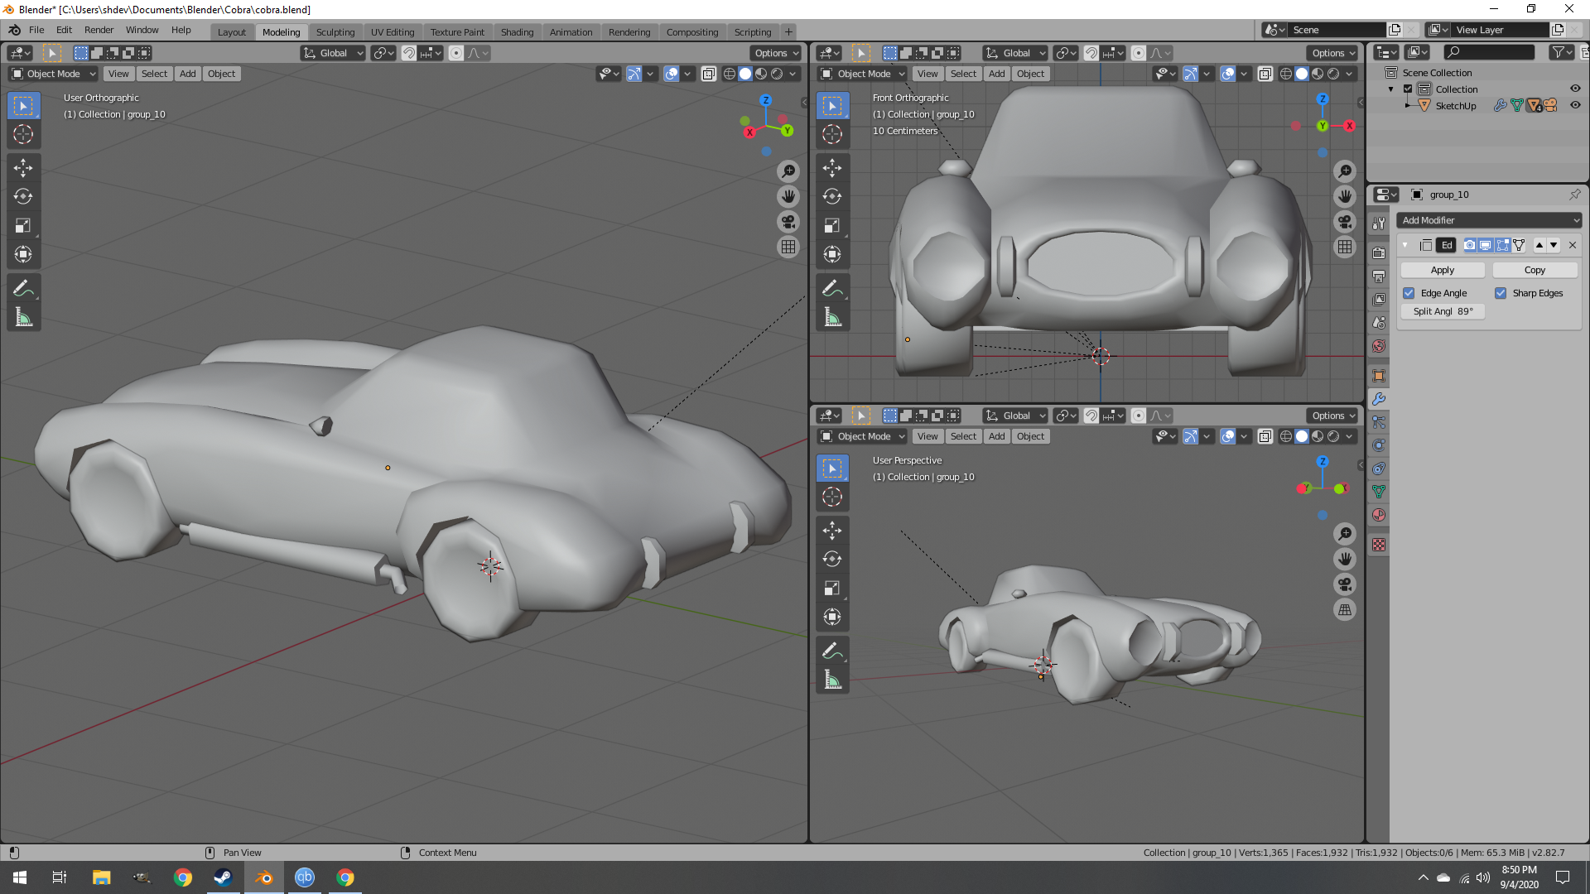
Task: Click pan hand icon in left viewport
Action: click(x=788, y=196)
